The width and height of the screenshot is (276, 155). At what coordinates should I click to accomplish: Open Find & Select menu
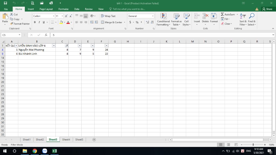pos(251,19)
